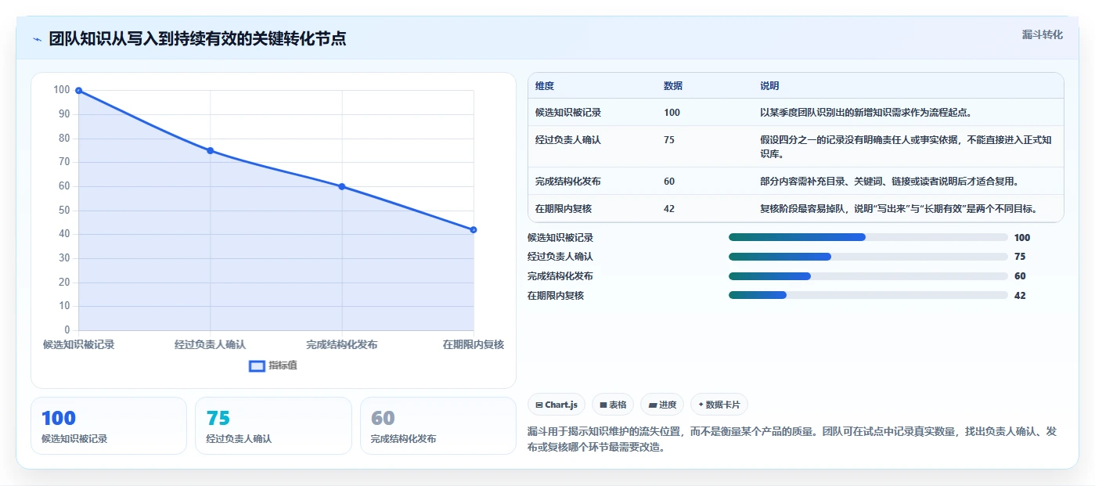The width and height of the screenshot is (1095, 486).
Task: Click the progress value 42 at bar end
Action: tap(1019, 296)
